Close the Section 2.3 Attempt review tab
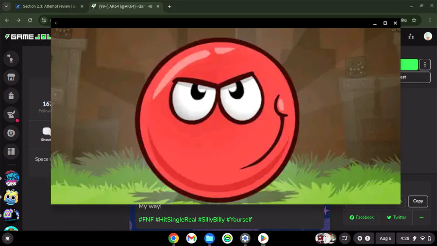Image resolution: width=437 pixels, height=246 pixels. pos(82,6)
